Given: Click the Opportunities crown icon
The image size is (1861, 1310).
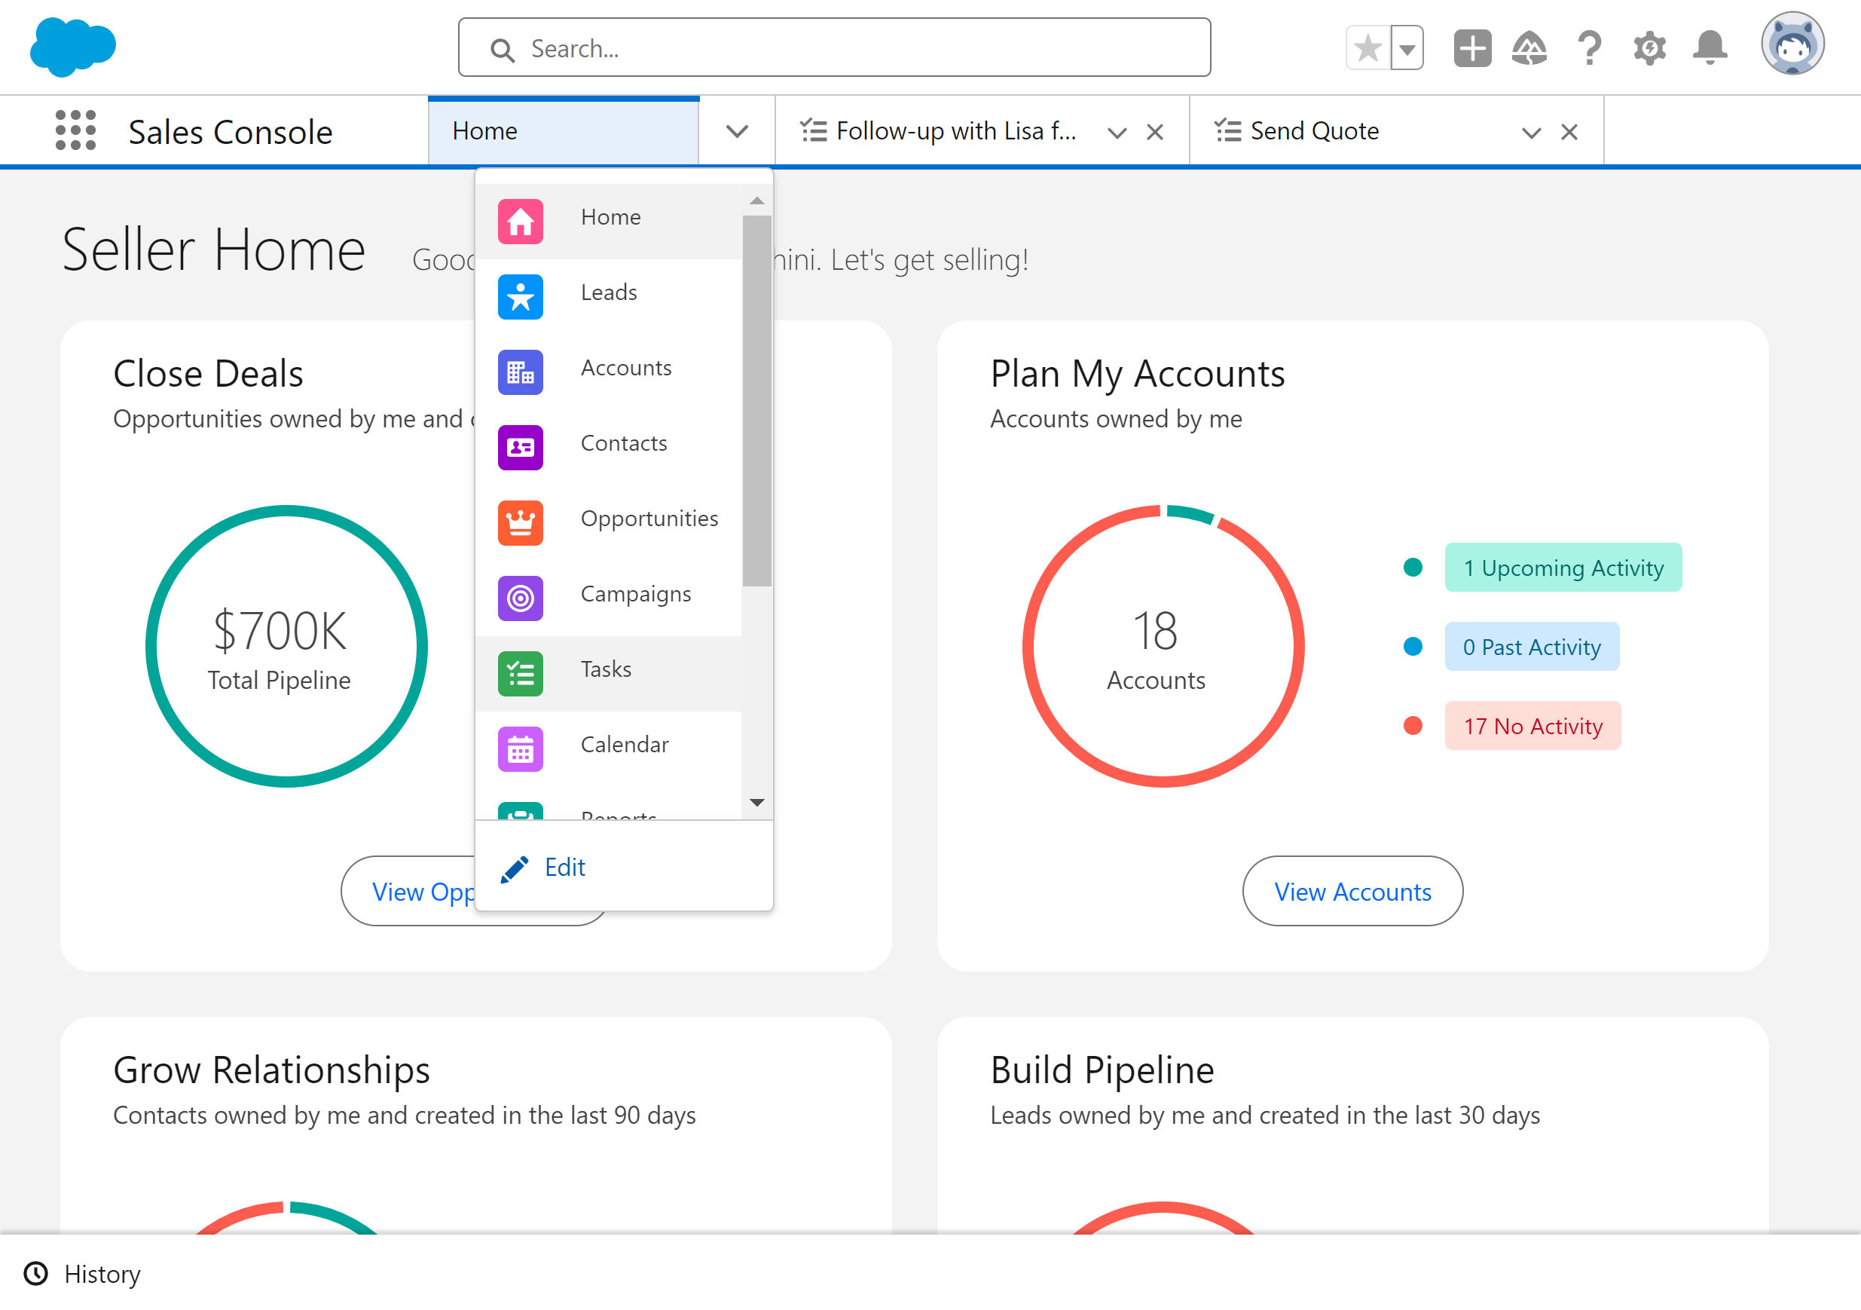Looking at the screenshot, I should (x=521, y=522).
